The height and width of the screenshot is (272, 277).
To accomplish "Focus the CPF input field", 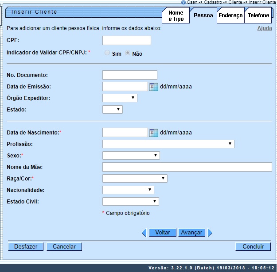I will 127,40.
